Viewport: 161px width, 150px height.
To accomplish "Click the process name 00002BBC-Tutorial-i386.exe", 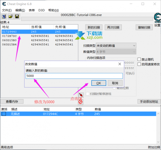I will 81,15.
